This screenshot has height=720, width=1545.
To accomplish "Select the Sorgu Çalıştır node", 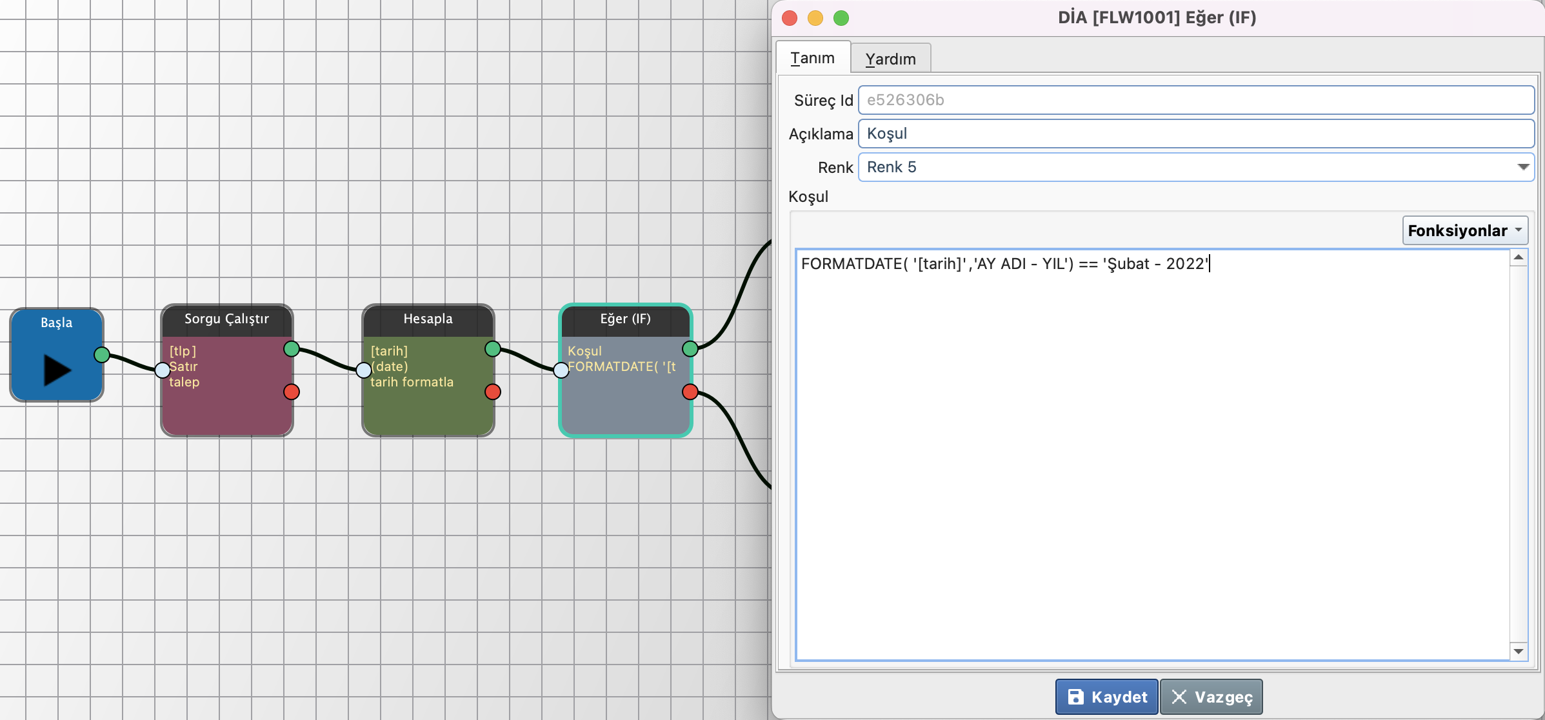I will click(226, 400).
